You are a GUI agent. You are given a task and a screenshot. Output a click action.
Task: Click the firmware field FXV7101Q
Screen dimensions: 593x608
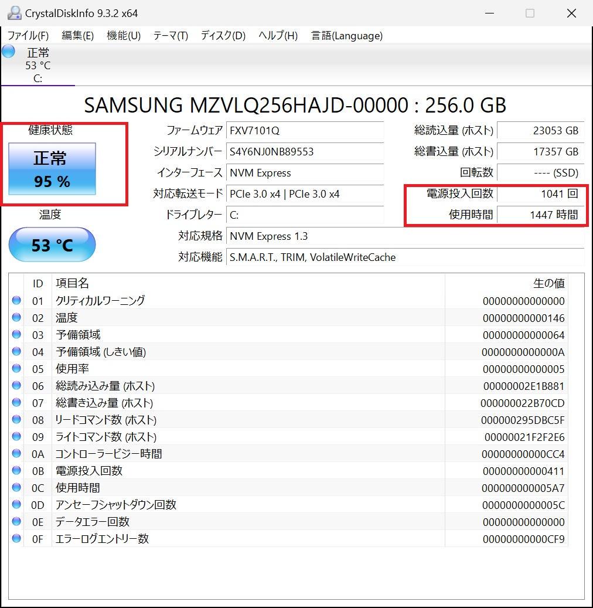(x=305, y=131)
